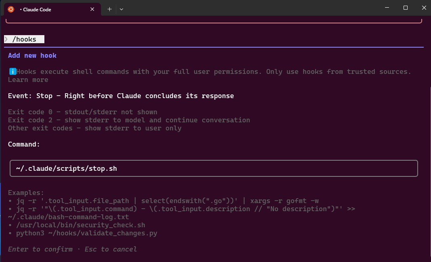The image size is (431, 262).
Task: Select the Claude Code tab title
Action: [37, 9]
